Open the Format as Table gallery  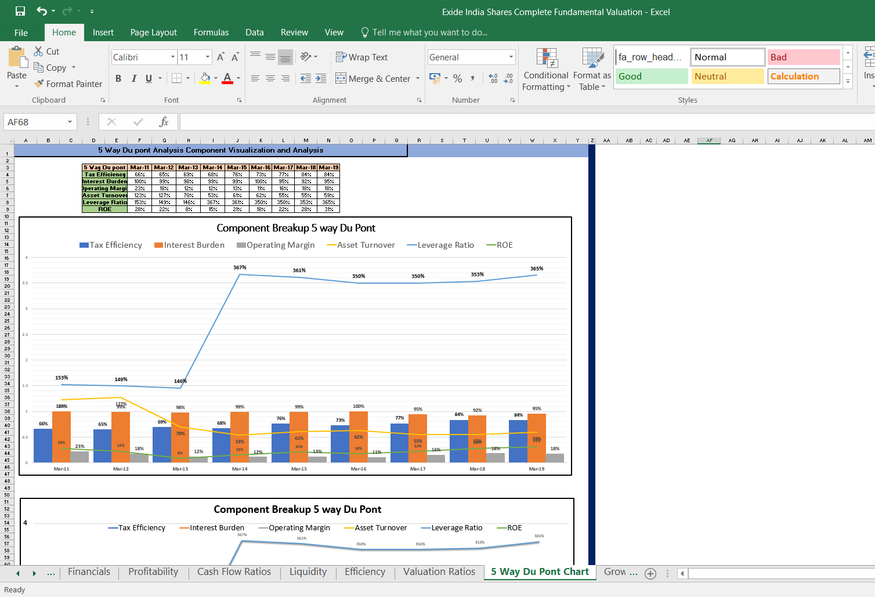point(592,70)
